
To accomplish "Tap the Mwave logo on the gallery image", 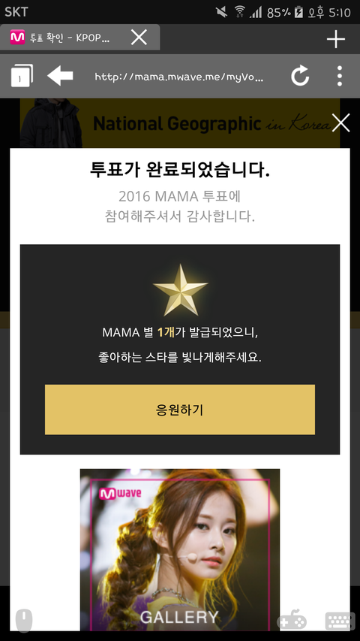I will click(x=120, y=493).
